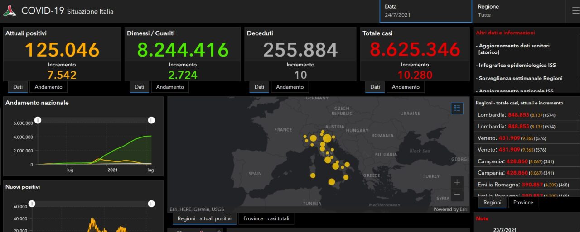Zoom out on the map

point(457,195)
